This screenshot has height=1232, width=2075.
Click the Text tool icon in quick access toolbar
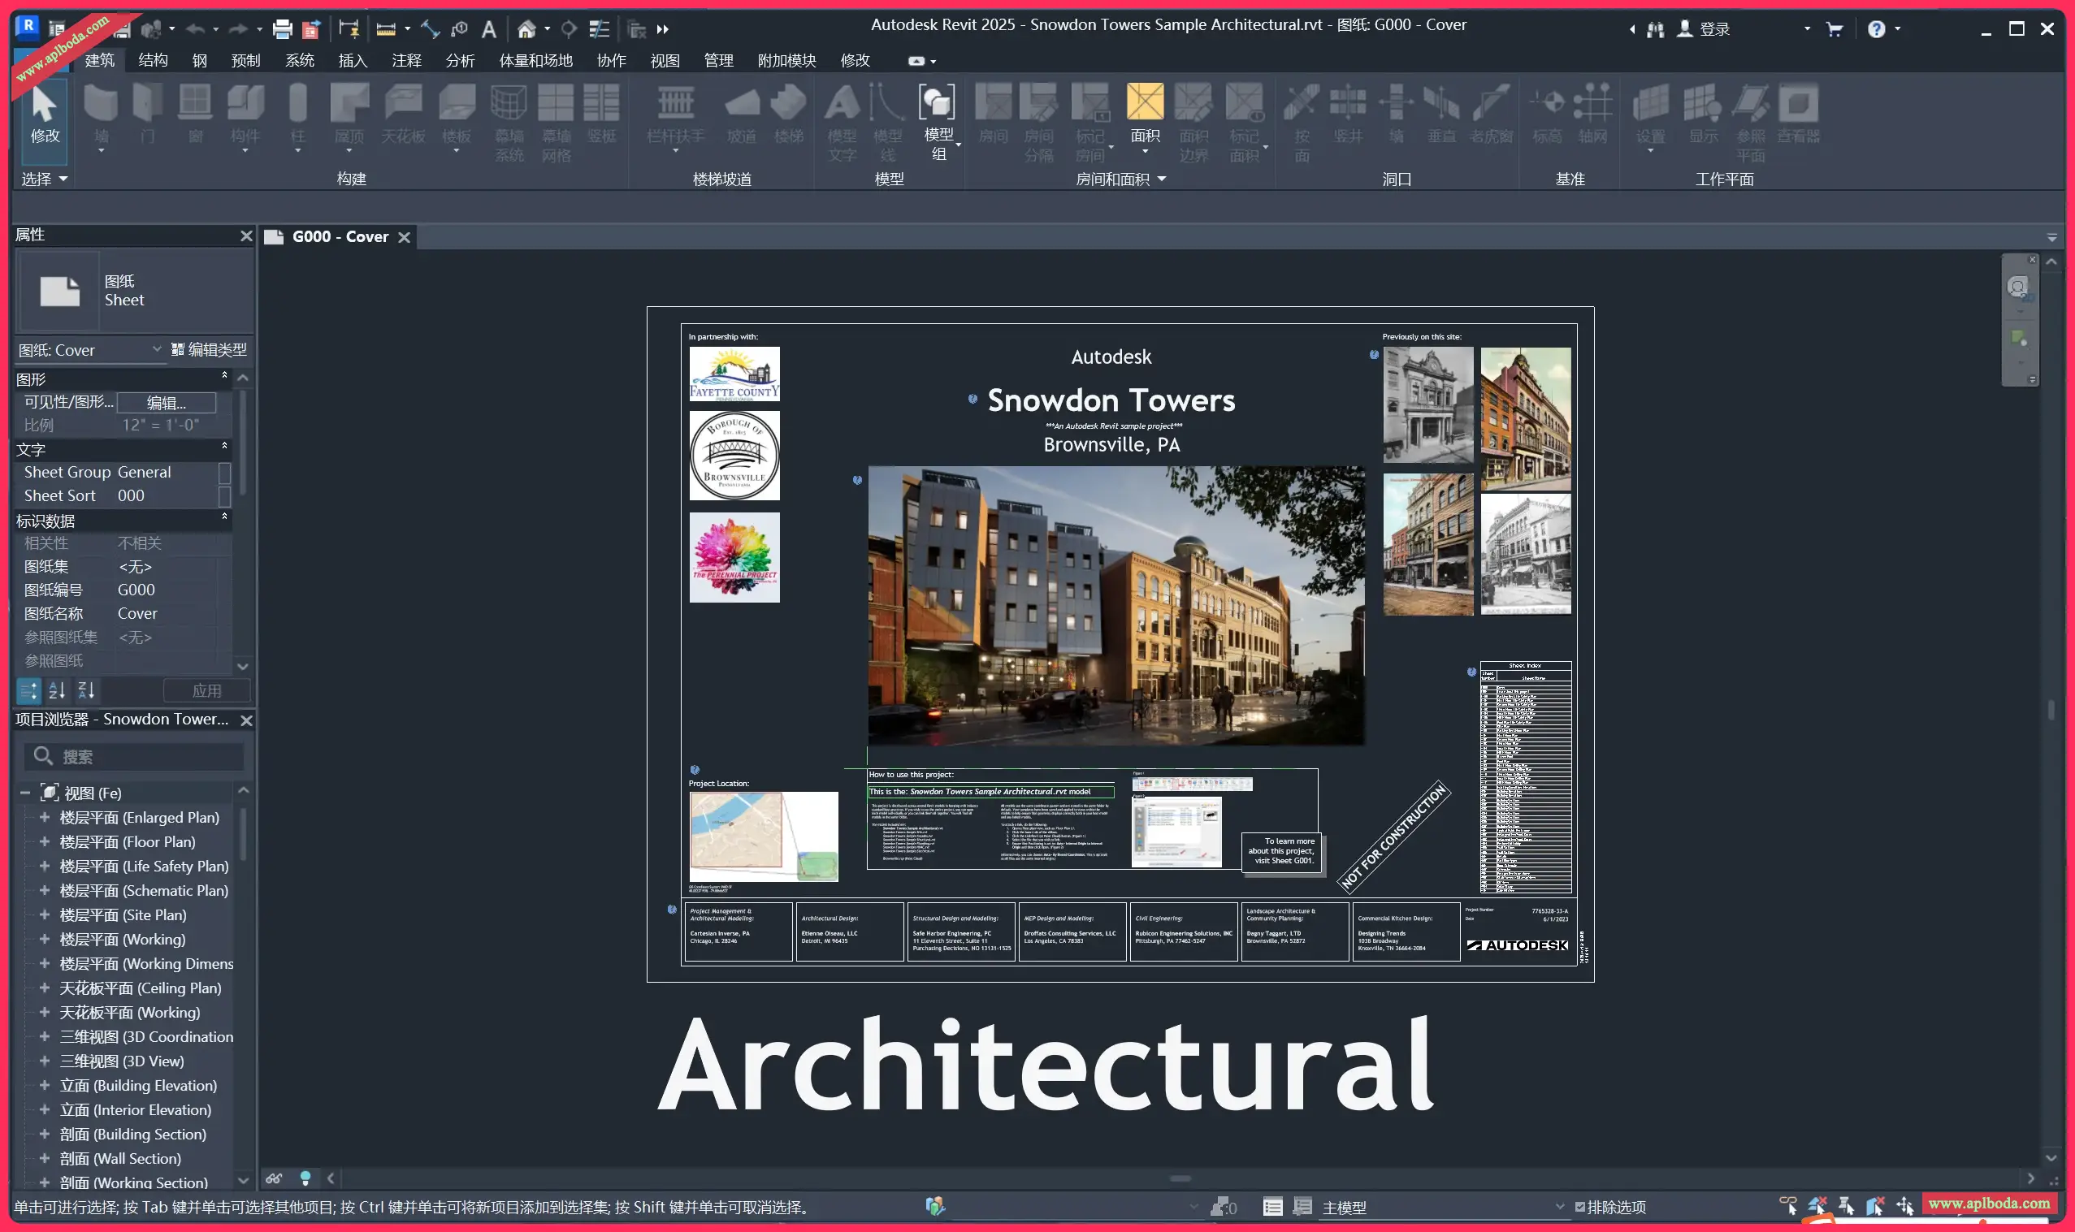489,29
